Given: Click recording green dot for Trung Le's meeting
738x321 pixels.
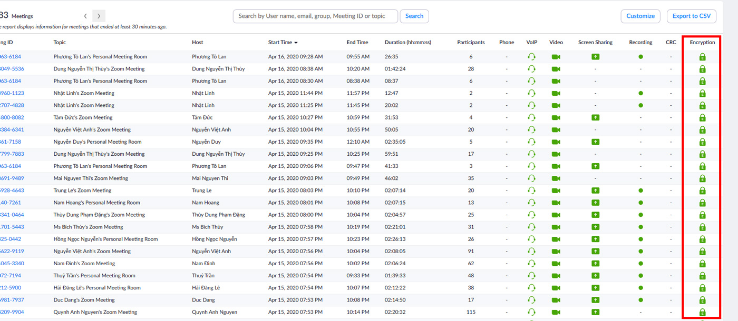Looking at the screenshot, I should pyautogui.click(x=640, y=190).
